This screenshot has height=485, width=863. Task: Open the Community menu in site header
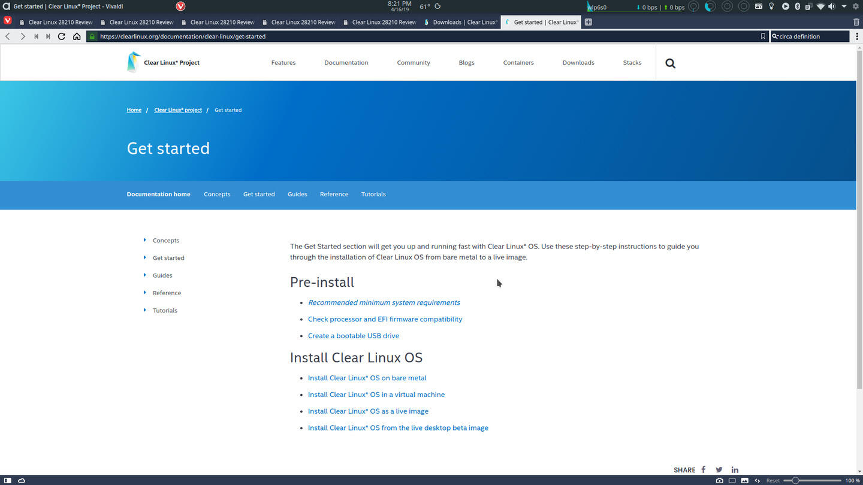click(414, 62)
